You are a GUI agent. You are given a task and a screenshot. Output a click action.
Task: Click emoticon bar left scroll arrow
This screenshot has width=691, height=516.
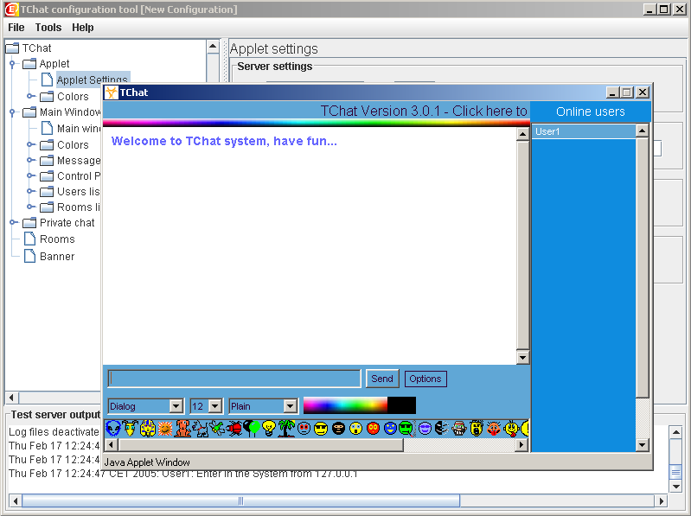pyautogui.click(x=111, y=444)
